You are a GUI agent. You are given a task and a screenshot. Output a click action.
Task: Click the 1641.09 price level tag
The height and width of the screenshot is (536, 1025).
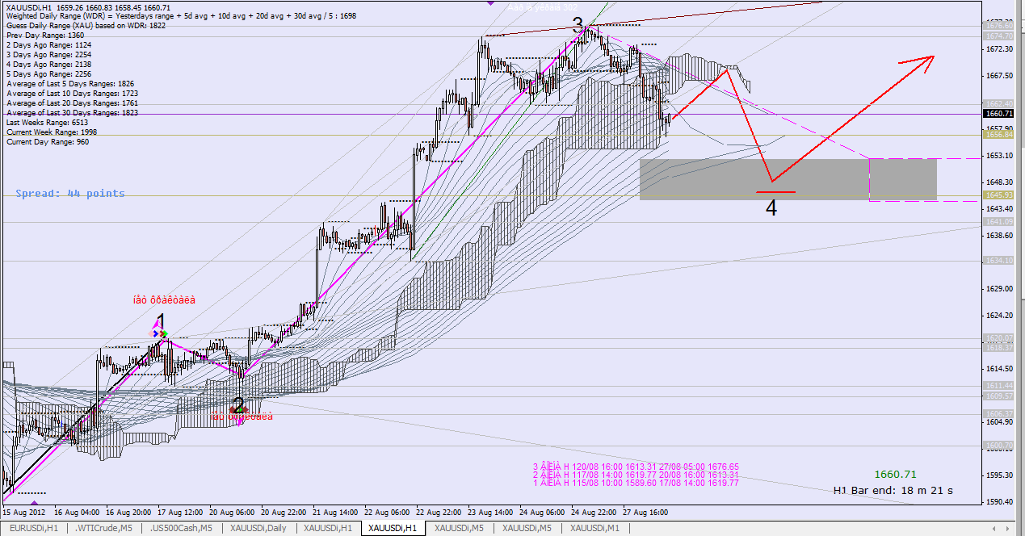[x=1000, y=222]
